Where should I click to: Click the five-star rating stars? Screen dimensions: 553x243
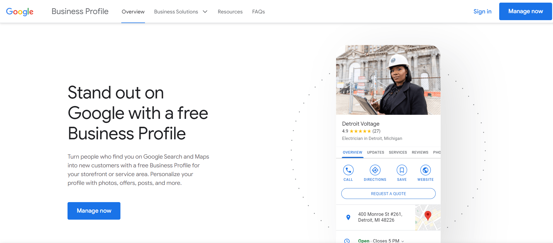tap(360, 131)
